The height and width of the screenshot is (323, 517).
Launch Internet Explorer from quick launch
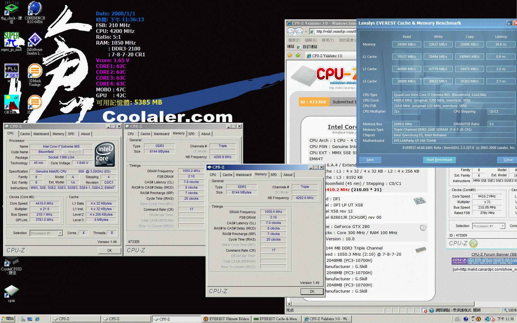[x=37, y=319]
